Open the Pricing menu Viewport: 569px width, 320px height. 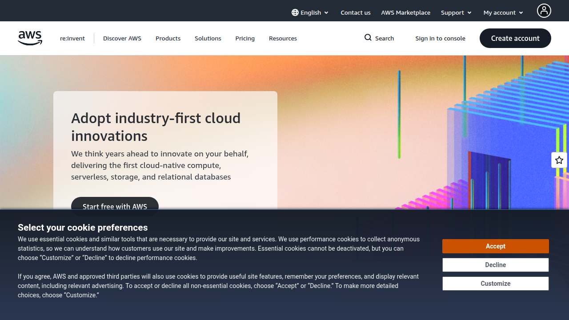pyautogui.click(x=245, y=38)
